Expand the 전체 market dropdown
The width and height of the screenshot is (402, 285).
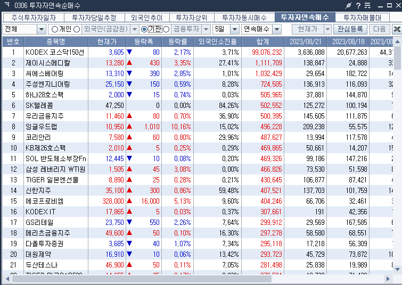(x=42, y=29)
